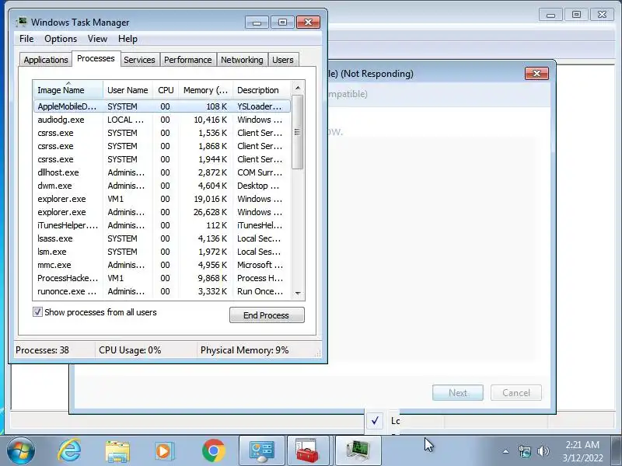Sort by Image Name column header
622x466 pixels.
pyautogui.click(x=68, y=90)
